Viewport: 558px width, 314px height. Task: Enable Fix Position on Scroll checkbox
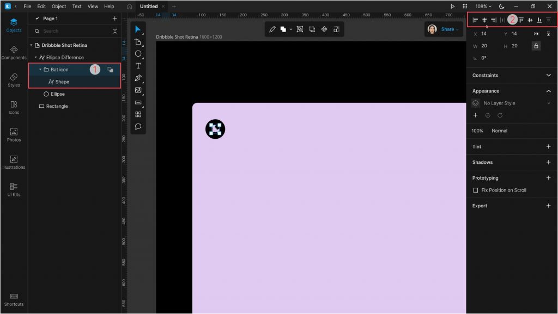click(x=475, y=190)
